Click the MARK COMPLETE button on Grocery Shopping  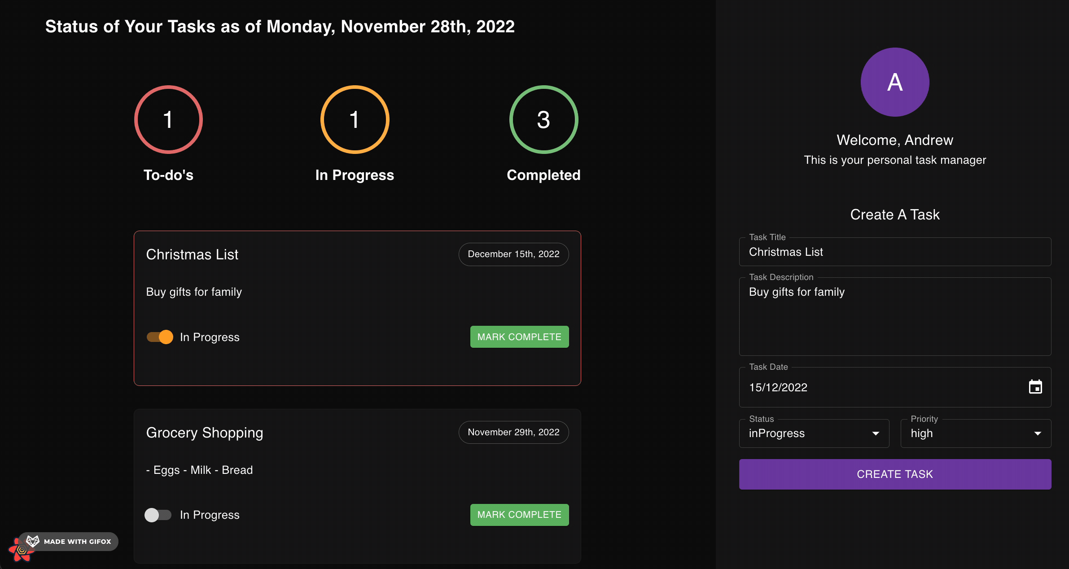(520, 515)
